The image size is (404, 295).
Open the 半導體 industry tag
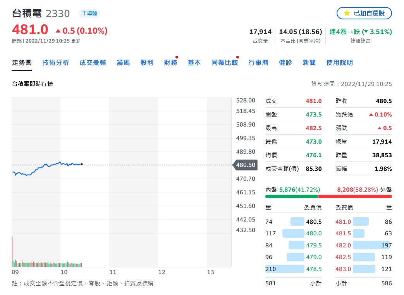pyautogui.click(x=89, y=14)
